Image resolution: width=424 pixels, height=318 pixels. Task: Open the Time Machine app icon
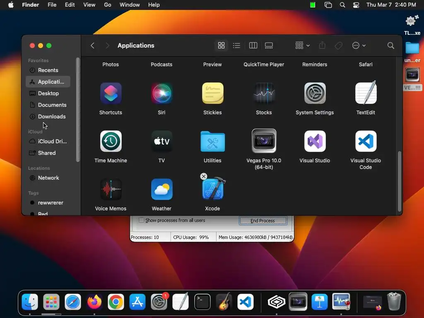coord(111,141)
